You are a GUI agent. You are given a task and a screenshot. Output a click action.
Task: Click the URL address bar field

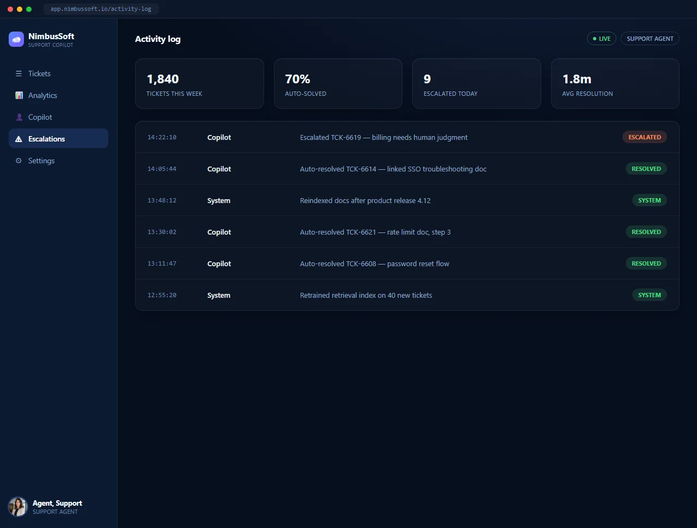(x=101, y=9)
